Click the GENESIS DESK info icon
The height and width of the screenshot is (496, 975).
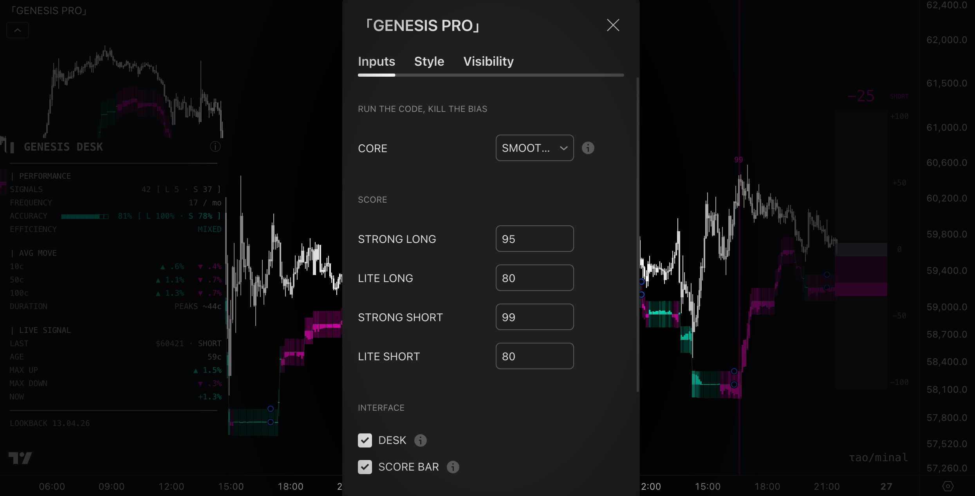[x=215, y=147]
